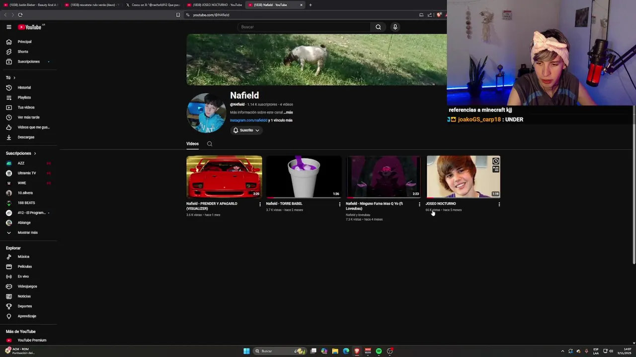636x357 pixels.
Task: Open Deportes in Explorar section
Action: click(24, 306)
